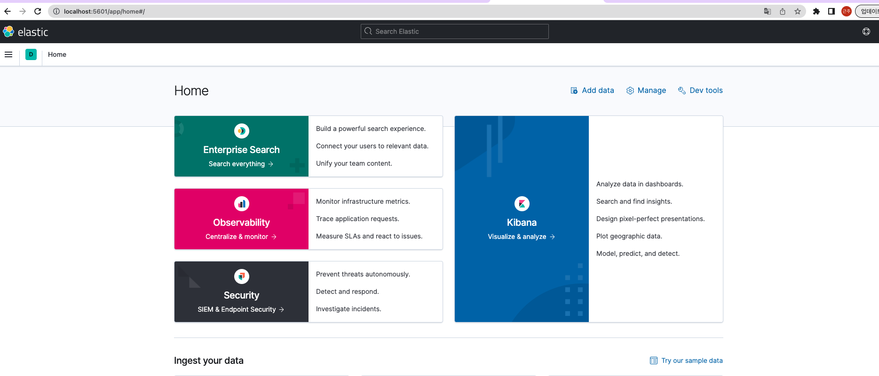Click the arrow next to Search everything
This screenshot has height=376, width=879.
[x=271, y=164]
